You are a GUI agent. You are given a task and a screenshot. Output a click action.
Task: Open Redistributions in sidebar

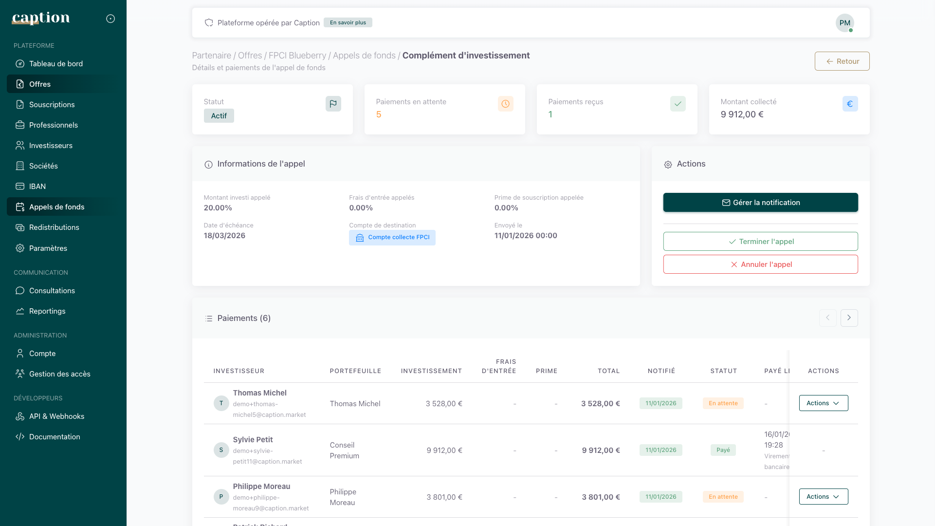coord(54,227)
